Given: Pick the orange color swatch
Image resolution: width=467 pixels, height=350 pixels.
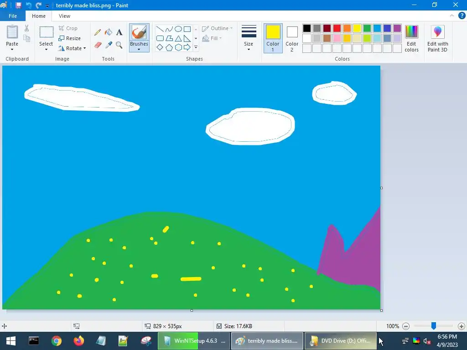Looking at the screenshot, I should click(x=347, y=28).
